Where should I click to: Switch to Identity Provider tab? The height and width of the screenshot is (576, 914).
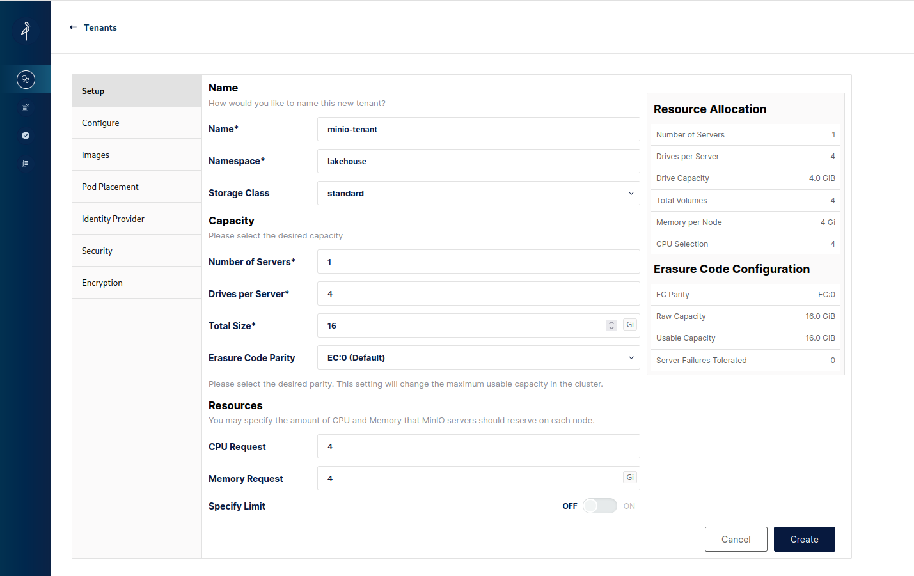tap(137, 219)
